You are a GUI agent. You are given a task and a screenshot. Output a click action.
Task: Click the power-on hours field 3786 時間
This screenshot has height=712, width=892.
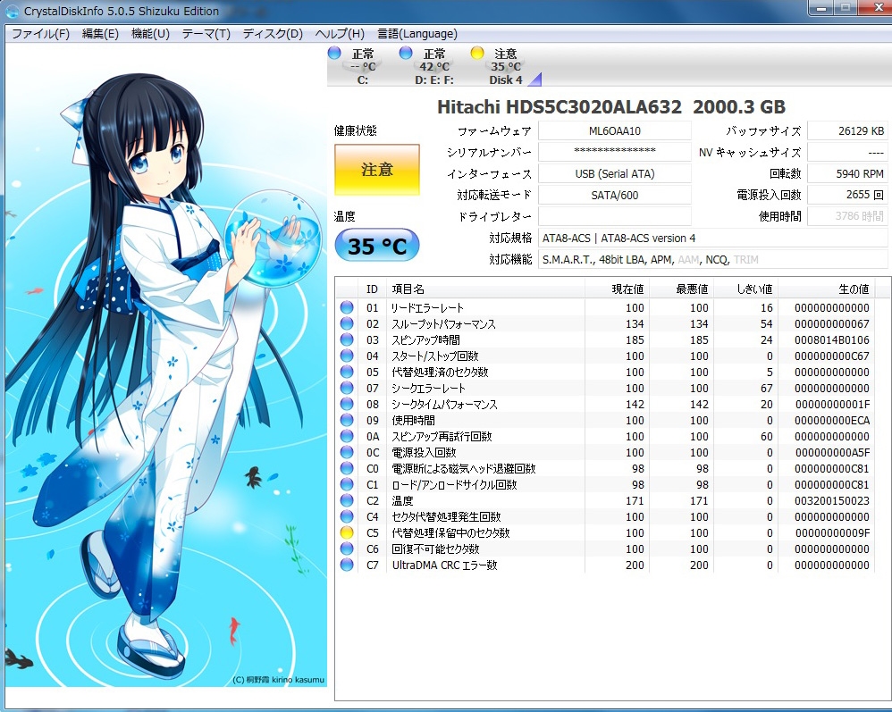coord(847,216)
